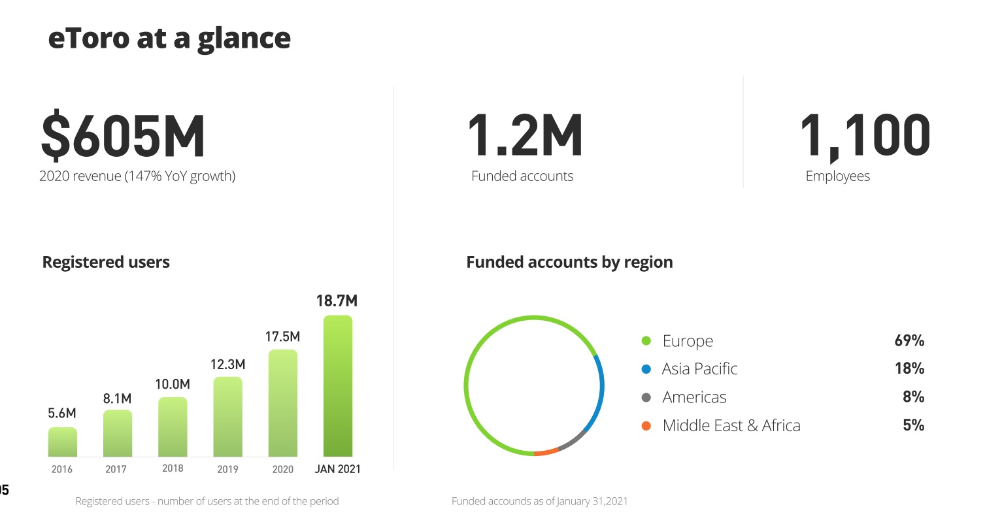
Task: Click the 69% Europe percentage value
Action: click(x=909, y=341)
